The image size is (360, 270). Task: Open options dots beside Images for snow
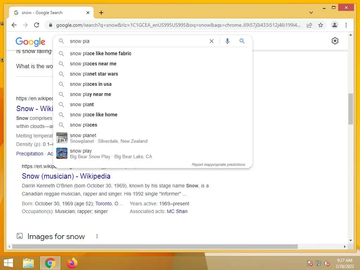pyautogui.click(x=97, y=236)
